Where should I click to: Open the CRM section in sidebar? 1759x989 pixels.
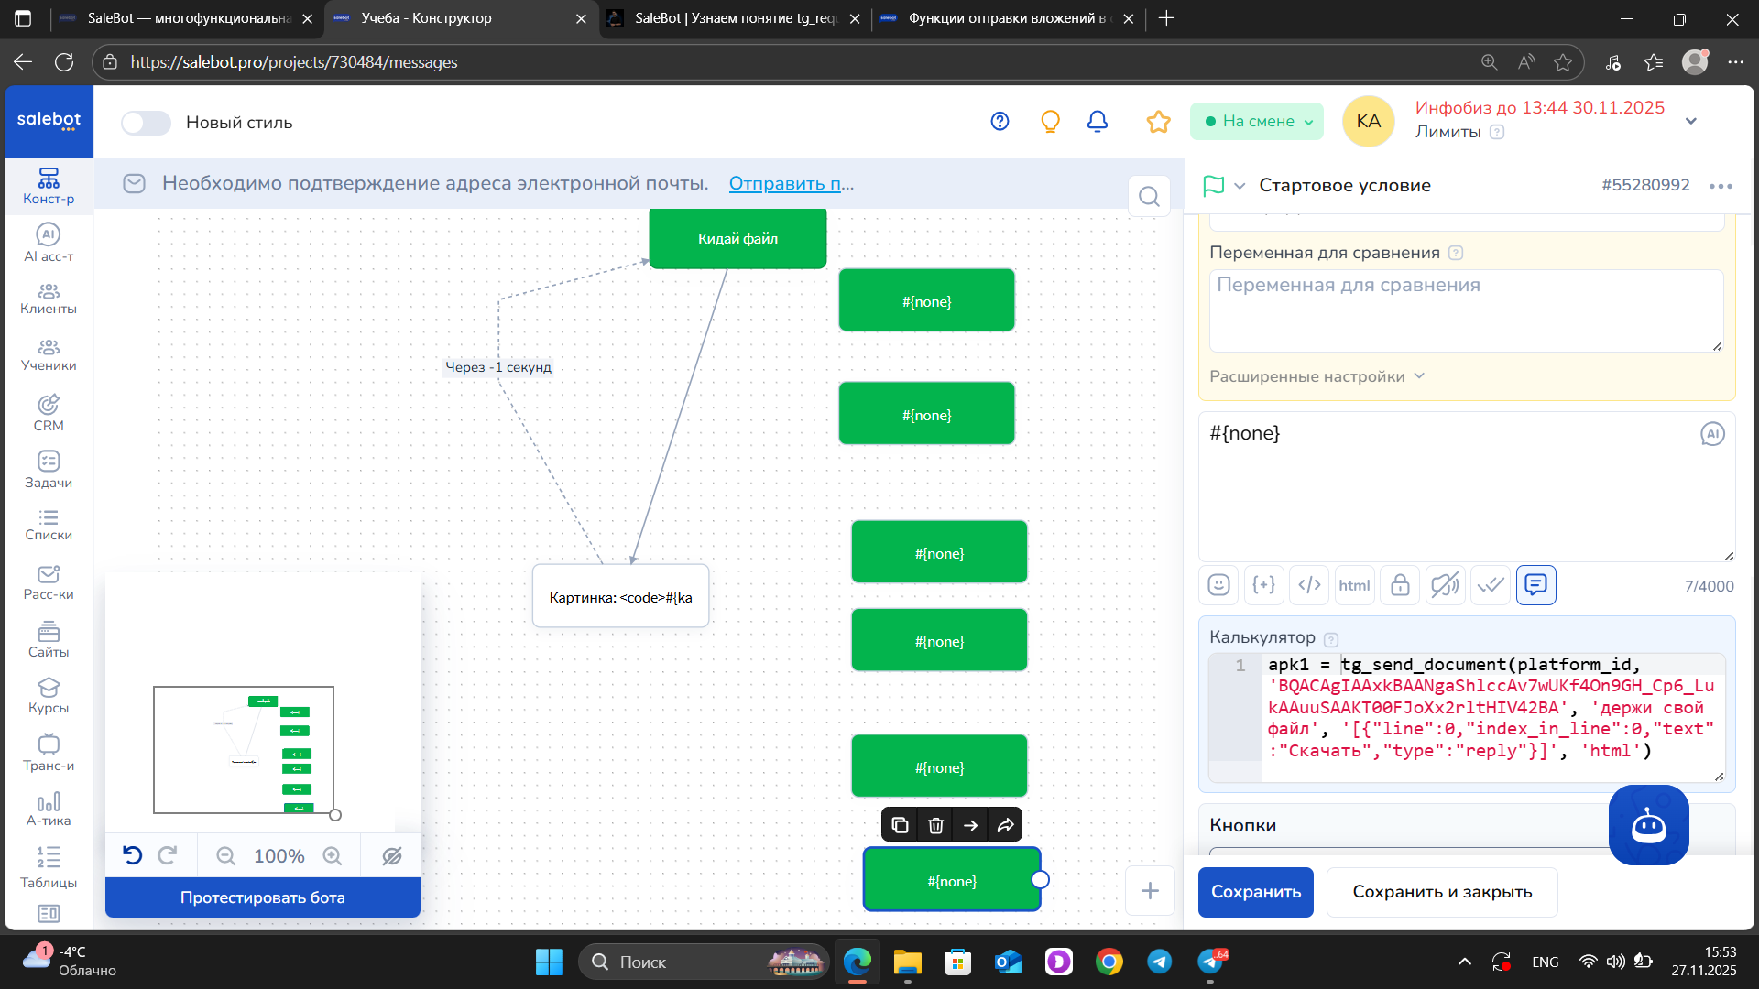[49, 413]
